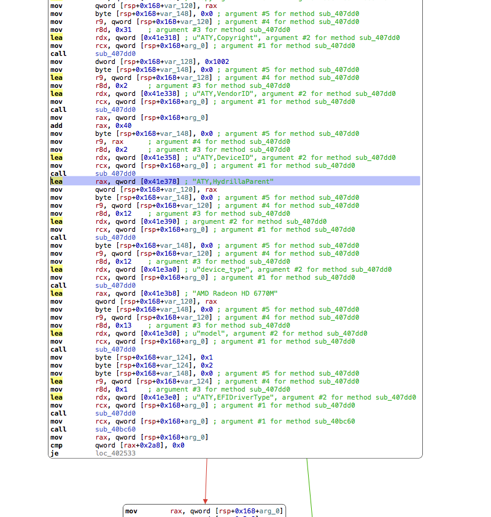Click address 0x41e338 operand
Image resolution: width=491 pixels, height=517 pixels.
(161, 93)
